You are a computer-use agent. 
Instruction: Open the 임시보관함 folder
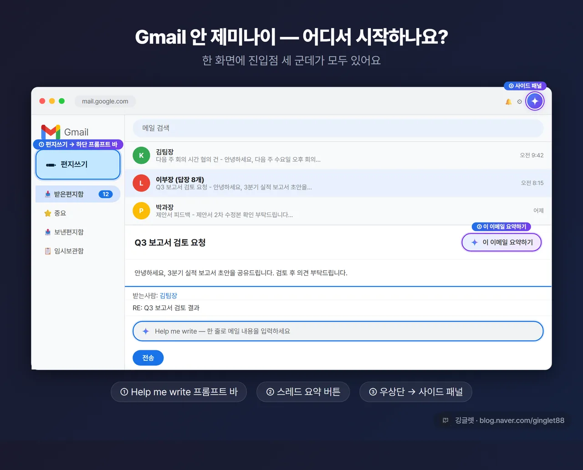tap(78, 251)
